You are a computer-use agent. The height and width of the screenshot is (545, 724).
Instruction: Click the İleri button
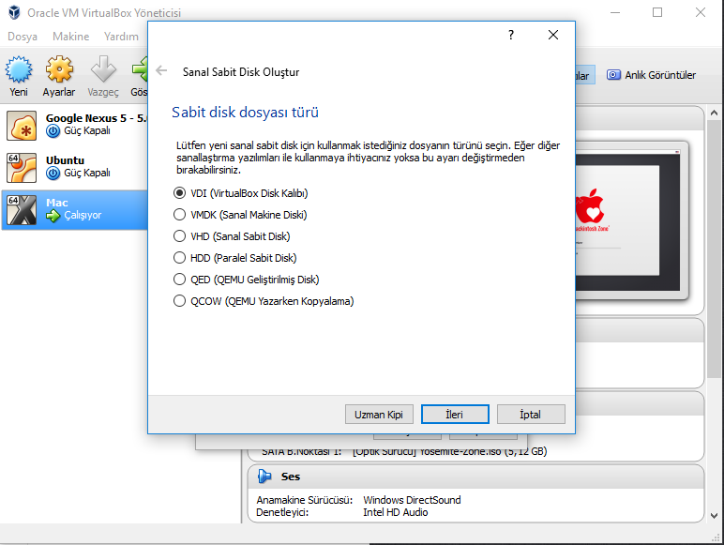coord(455,415)
